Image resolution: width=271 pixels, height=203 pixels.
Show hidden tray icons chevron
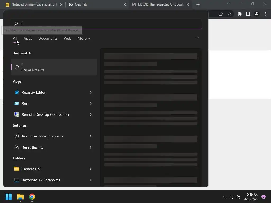coord(224,197)
